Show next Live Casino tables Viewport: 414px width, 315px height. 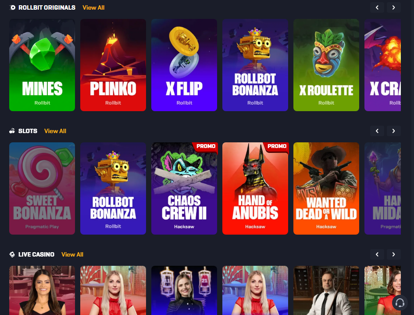pos(394,254)
